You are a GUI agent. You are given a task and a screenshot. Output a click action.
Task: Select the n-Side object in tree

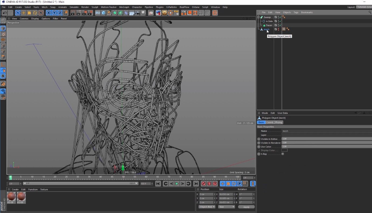pyautogui.click(x=269, y=21)
